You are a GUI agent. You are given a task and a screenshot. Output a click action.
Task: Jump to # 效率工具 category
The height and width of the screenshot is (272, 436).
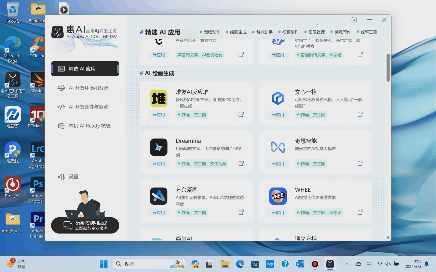point(367,32)
